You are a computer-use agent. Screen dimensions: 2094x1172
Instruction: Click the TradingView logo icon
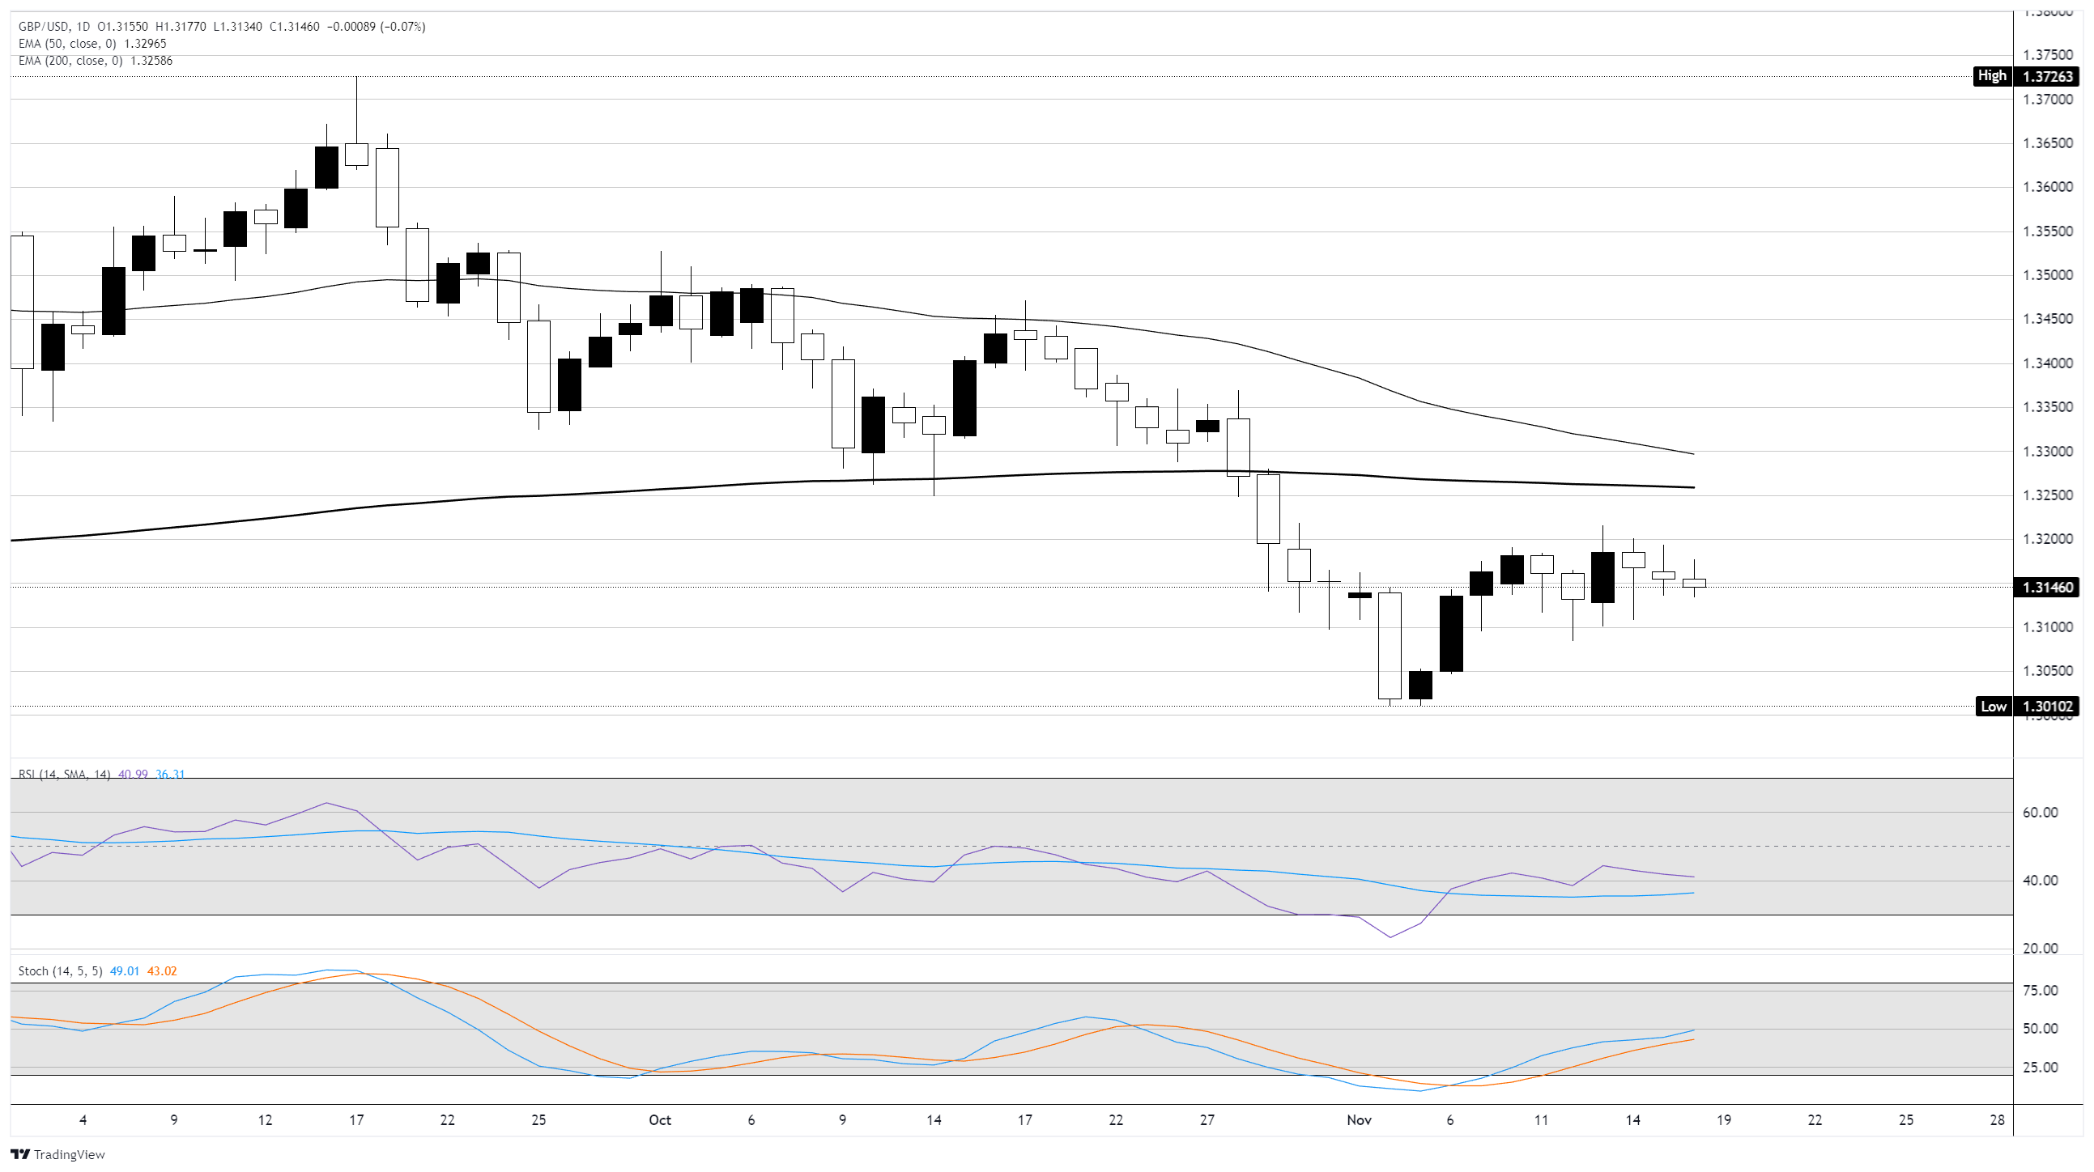(x=20, y=1154)
